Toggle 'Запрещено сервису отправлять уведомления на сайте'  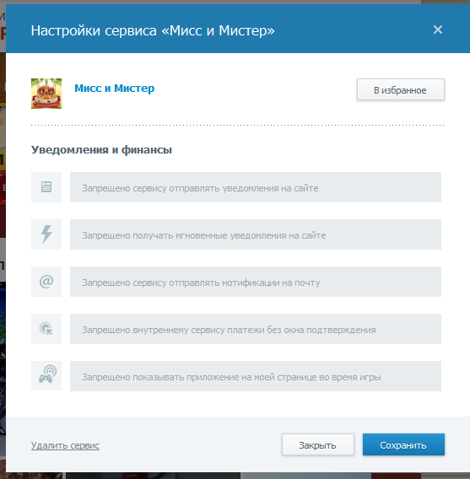(x=256, y=187)
